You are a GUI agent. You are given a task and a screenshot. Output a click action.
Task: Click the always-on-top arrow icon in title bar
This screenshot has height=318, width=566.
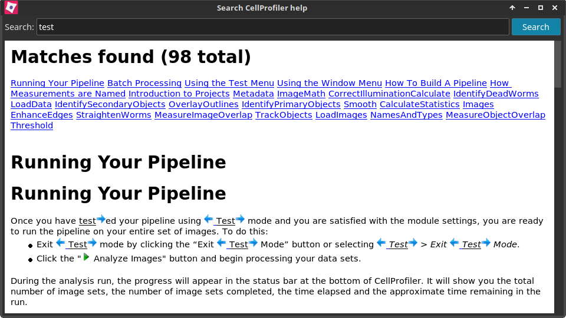tap(512, 8)
